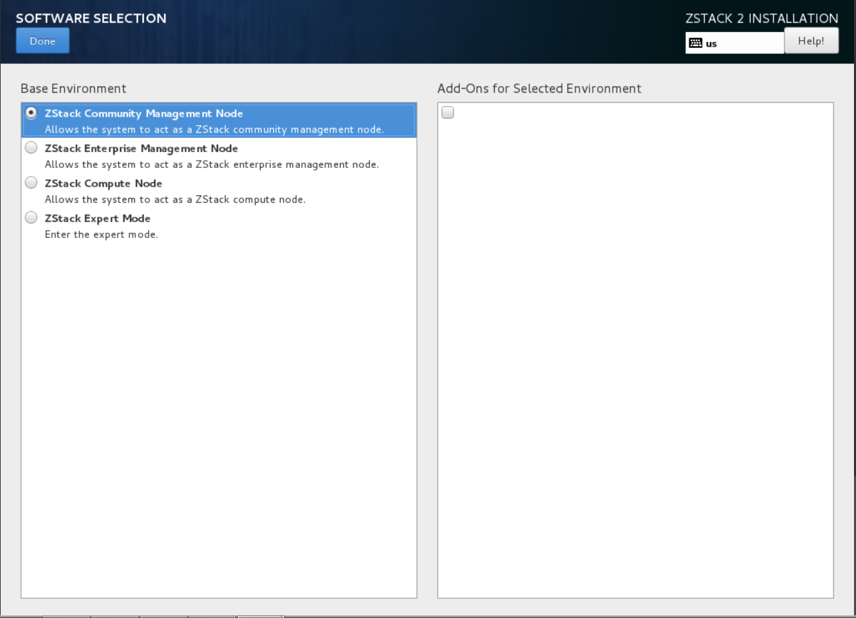Select ZStack Community Management Node radio button
The width and height of the screenshot is (856, 618).
tap(31, 113)
